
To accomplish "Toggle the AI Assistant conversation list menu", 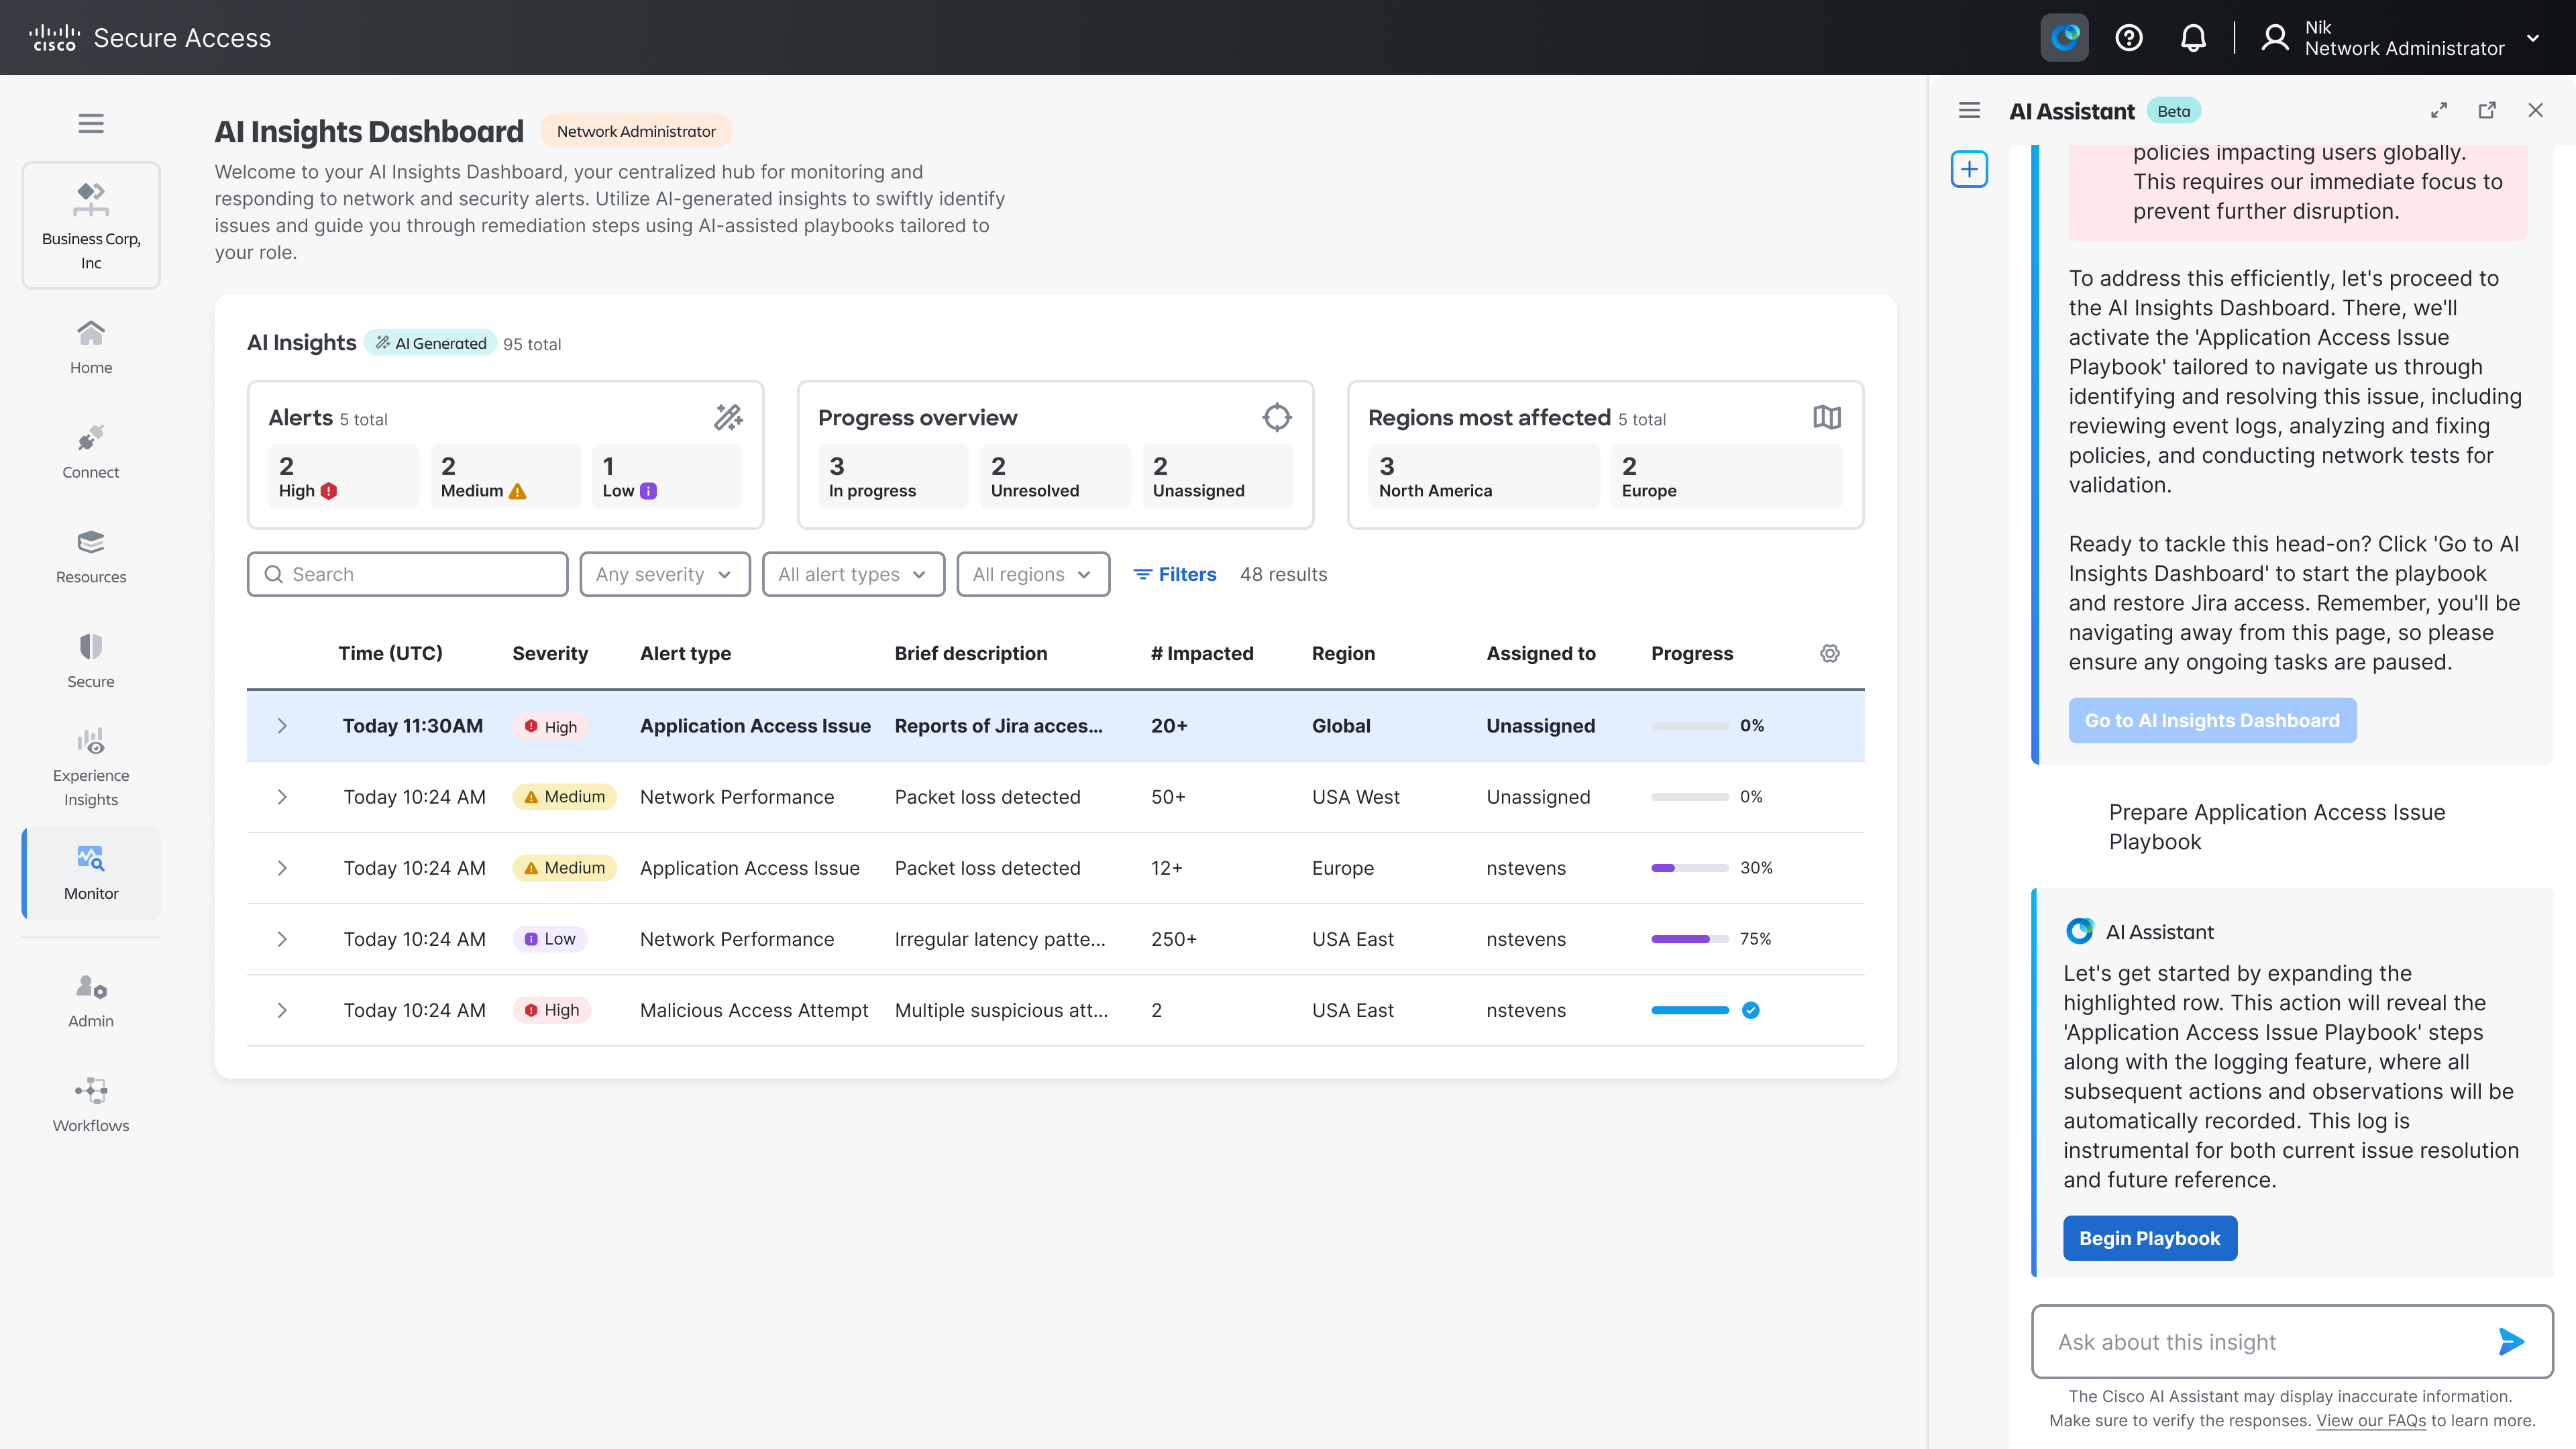I will click(1969, 110).
